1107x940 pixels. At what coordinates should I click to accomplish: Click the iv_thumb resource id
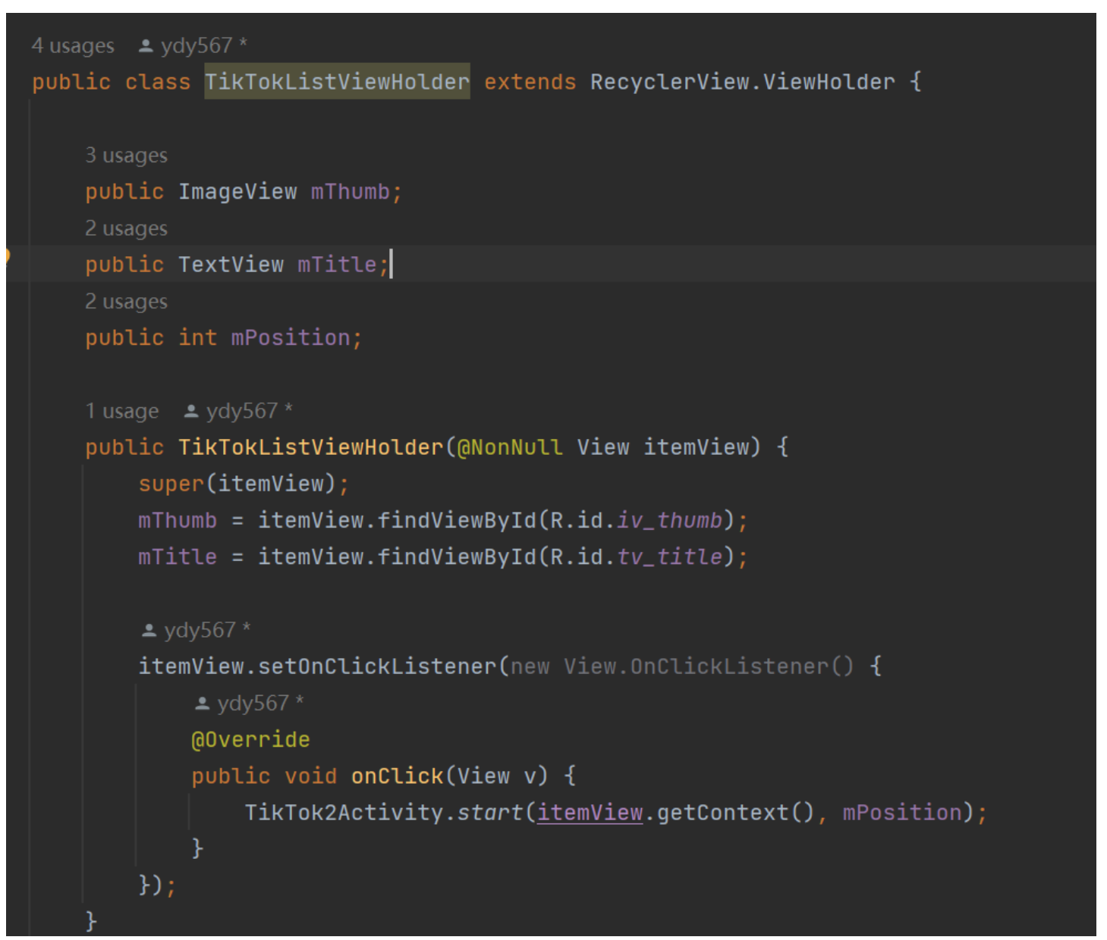669,520
